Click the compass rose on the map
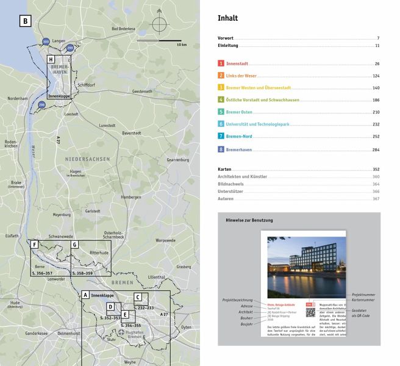Screen dimensions: 400x366 pyautogui.click(x=159, y=24)
